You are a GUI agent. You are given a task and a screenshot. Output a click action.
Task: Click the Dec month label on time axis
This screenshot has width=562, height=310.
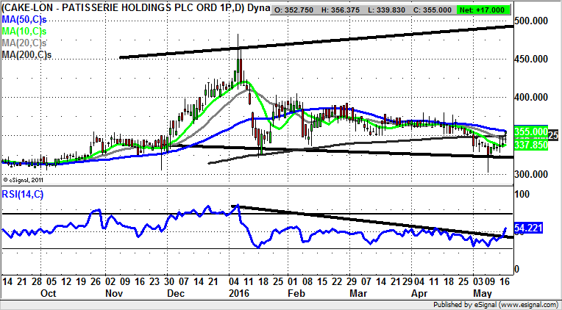coord(177,292)
